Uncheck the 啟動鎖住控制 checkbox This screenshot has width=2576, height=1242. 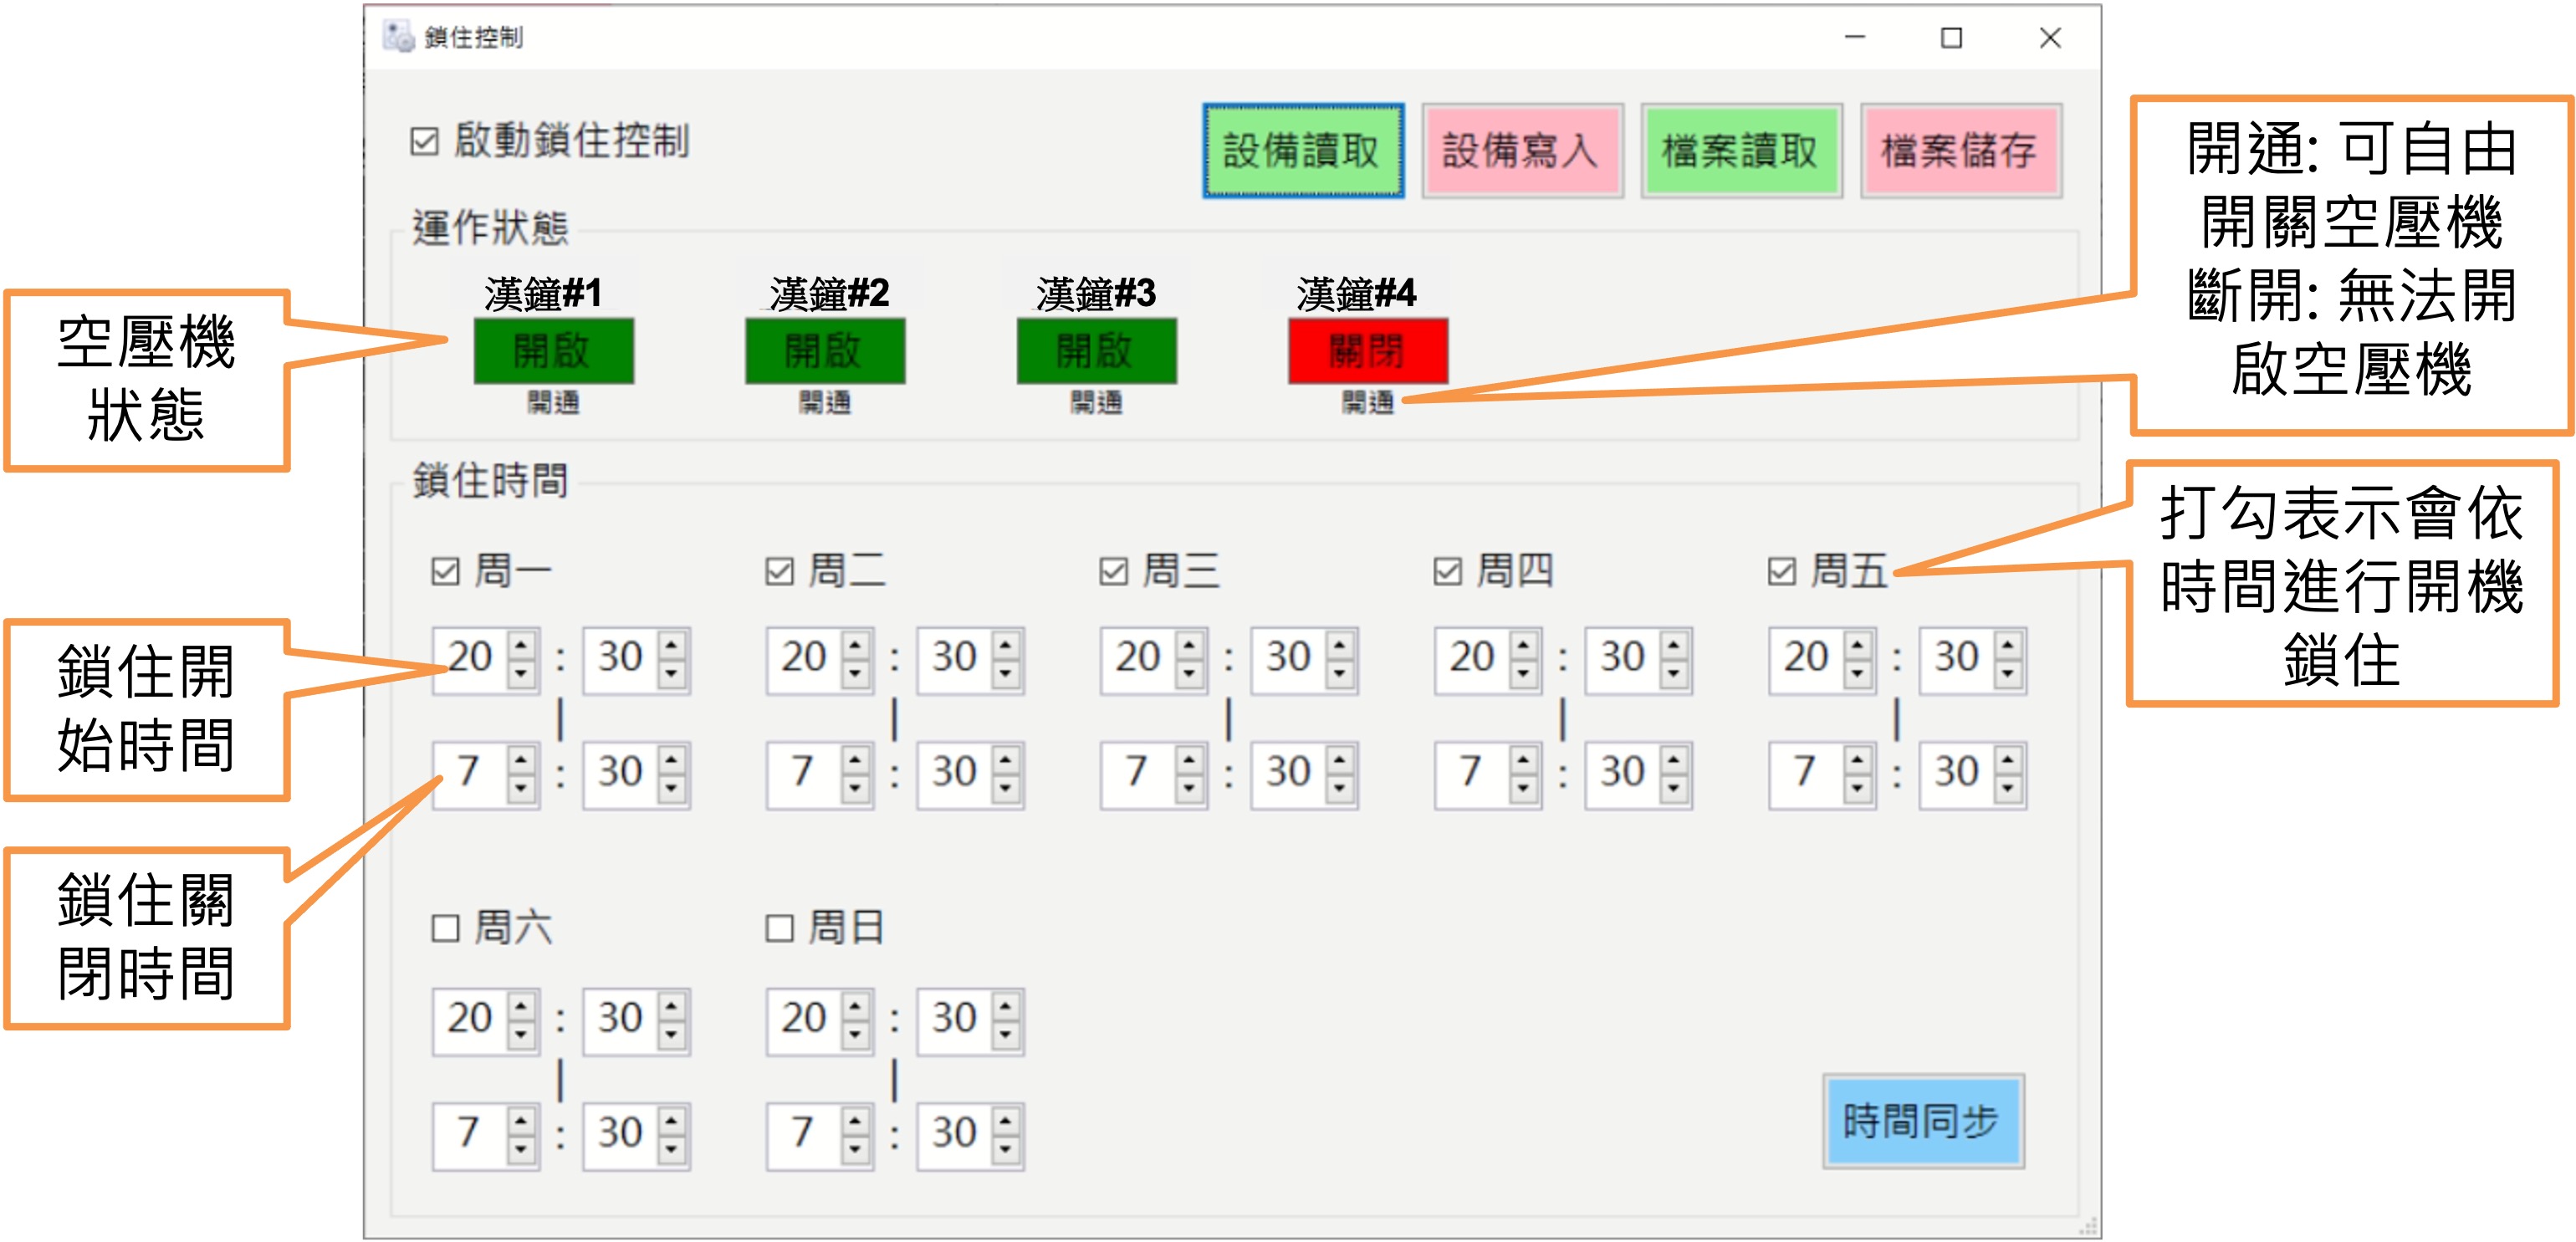[x=424, y=141]
